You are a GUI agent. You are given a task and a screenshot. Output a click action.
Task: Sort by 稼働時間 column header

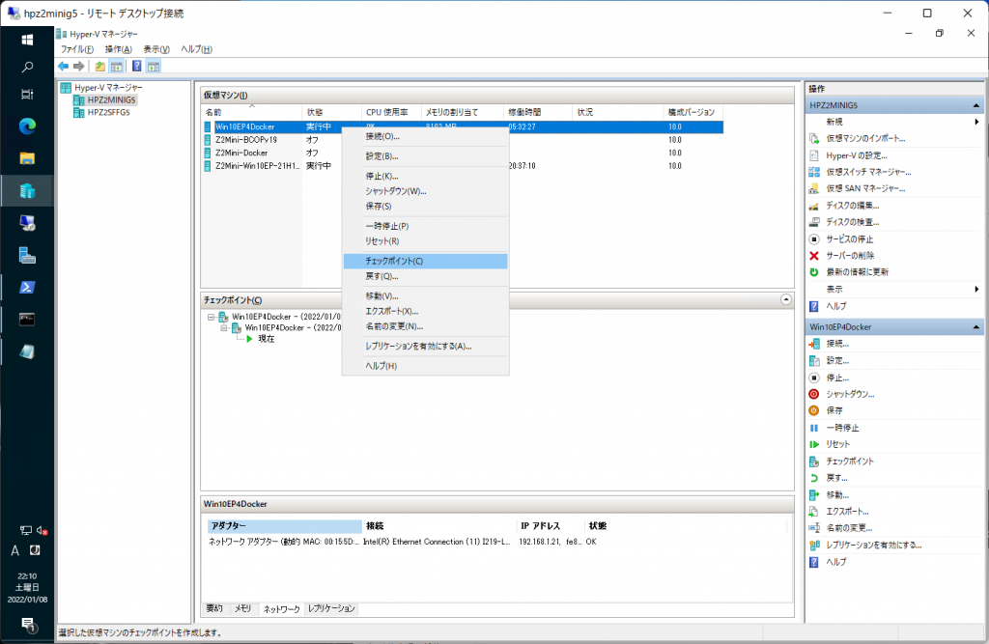pos(538,112)
